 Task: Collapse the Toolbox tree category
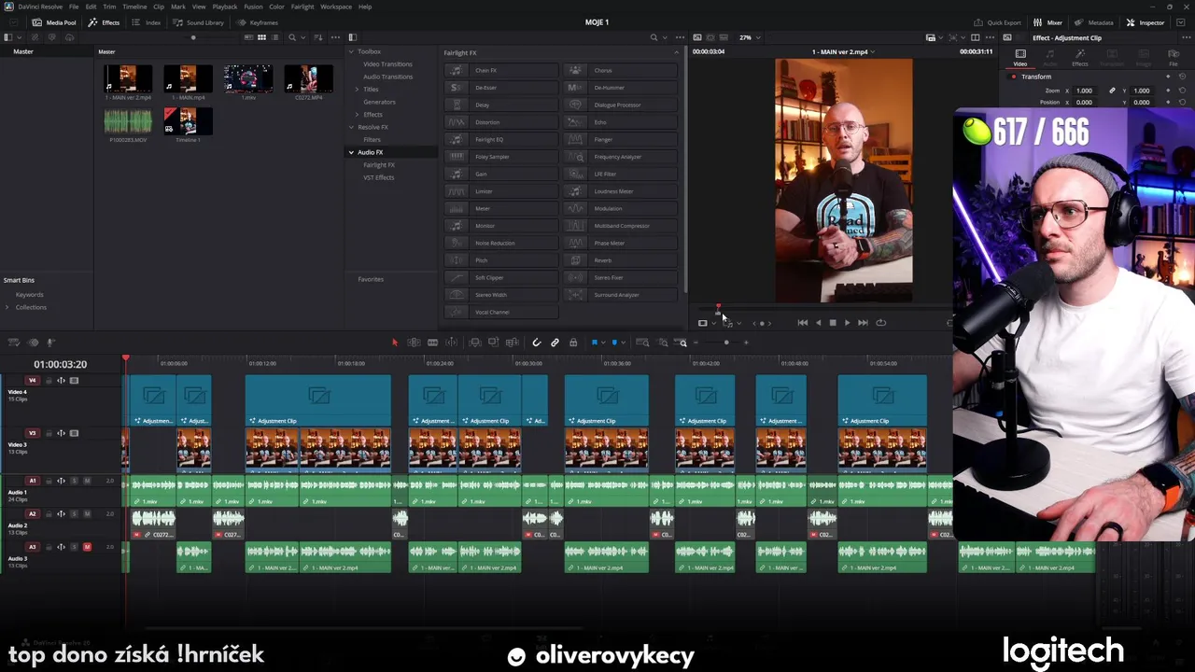click(x=352, y=51)
